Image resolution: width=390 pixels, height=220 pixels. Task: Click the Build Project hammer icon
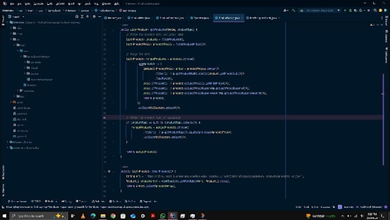coord(294,10)
